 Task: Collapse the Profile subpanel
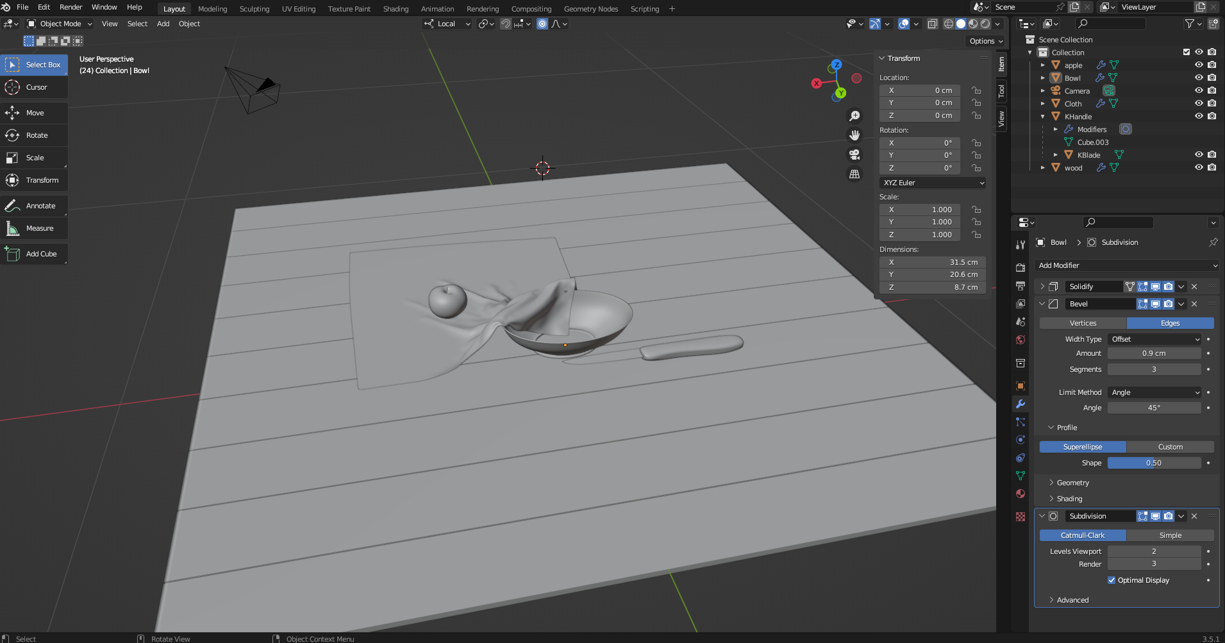[1067, 428]
